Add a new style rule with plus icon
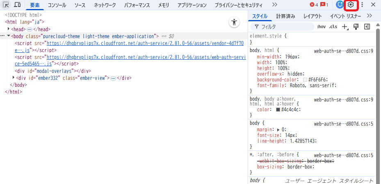The width and height of the screenshot is (381, 184). coord(344,27)
